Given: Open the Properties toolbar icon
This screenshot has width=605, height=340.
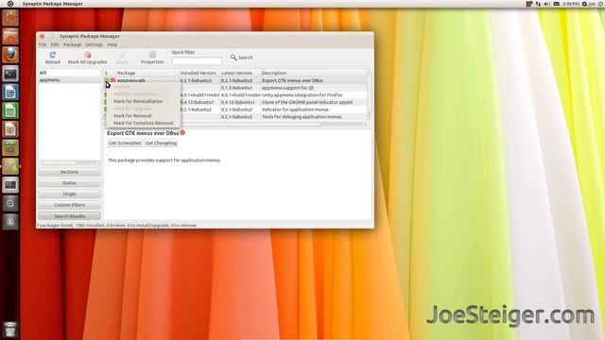Looking at the screenshot, I should (152, 55).
